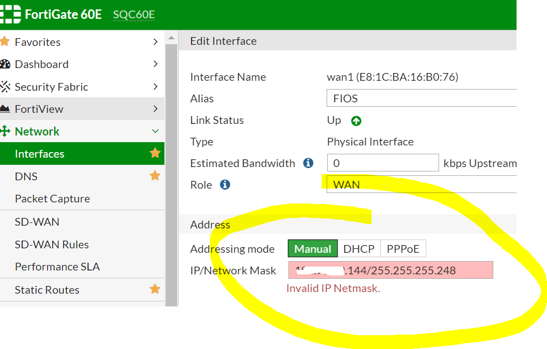Click the Favorites star icon in sidebar
The height and width of the screenshot is (349, 547).
click(x=5, y=41)
